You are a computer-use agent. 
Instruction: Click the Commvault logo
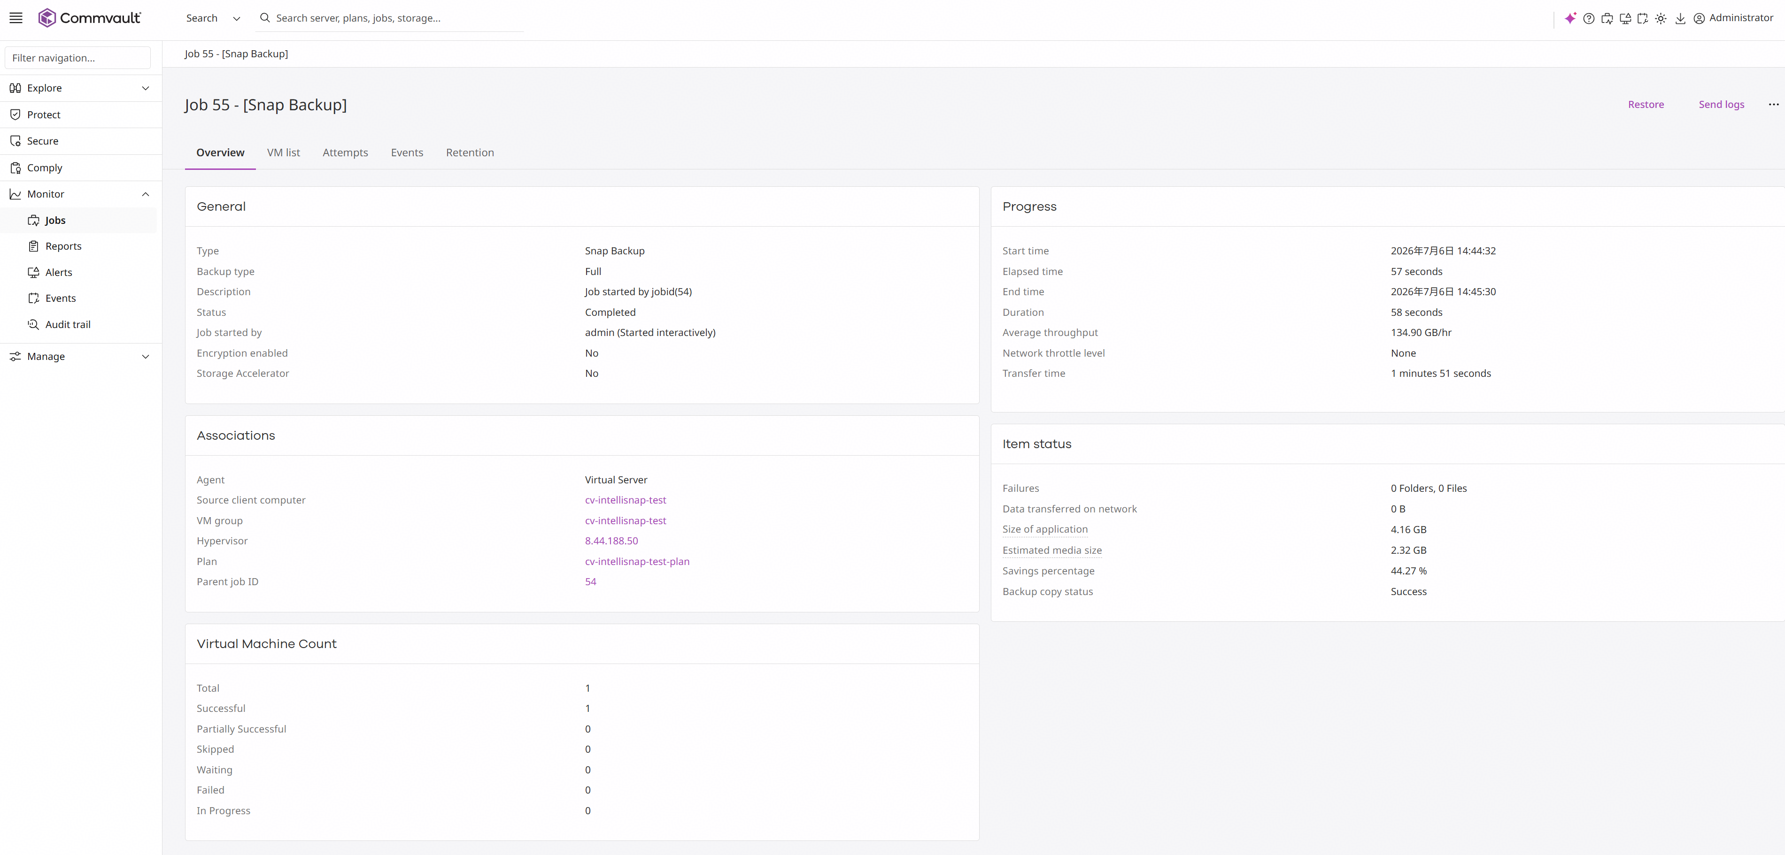point(89,18)
